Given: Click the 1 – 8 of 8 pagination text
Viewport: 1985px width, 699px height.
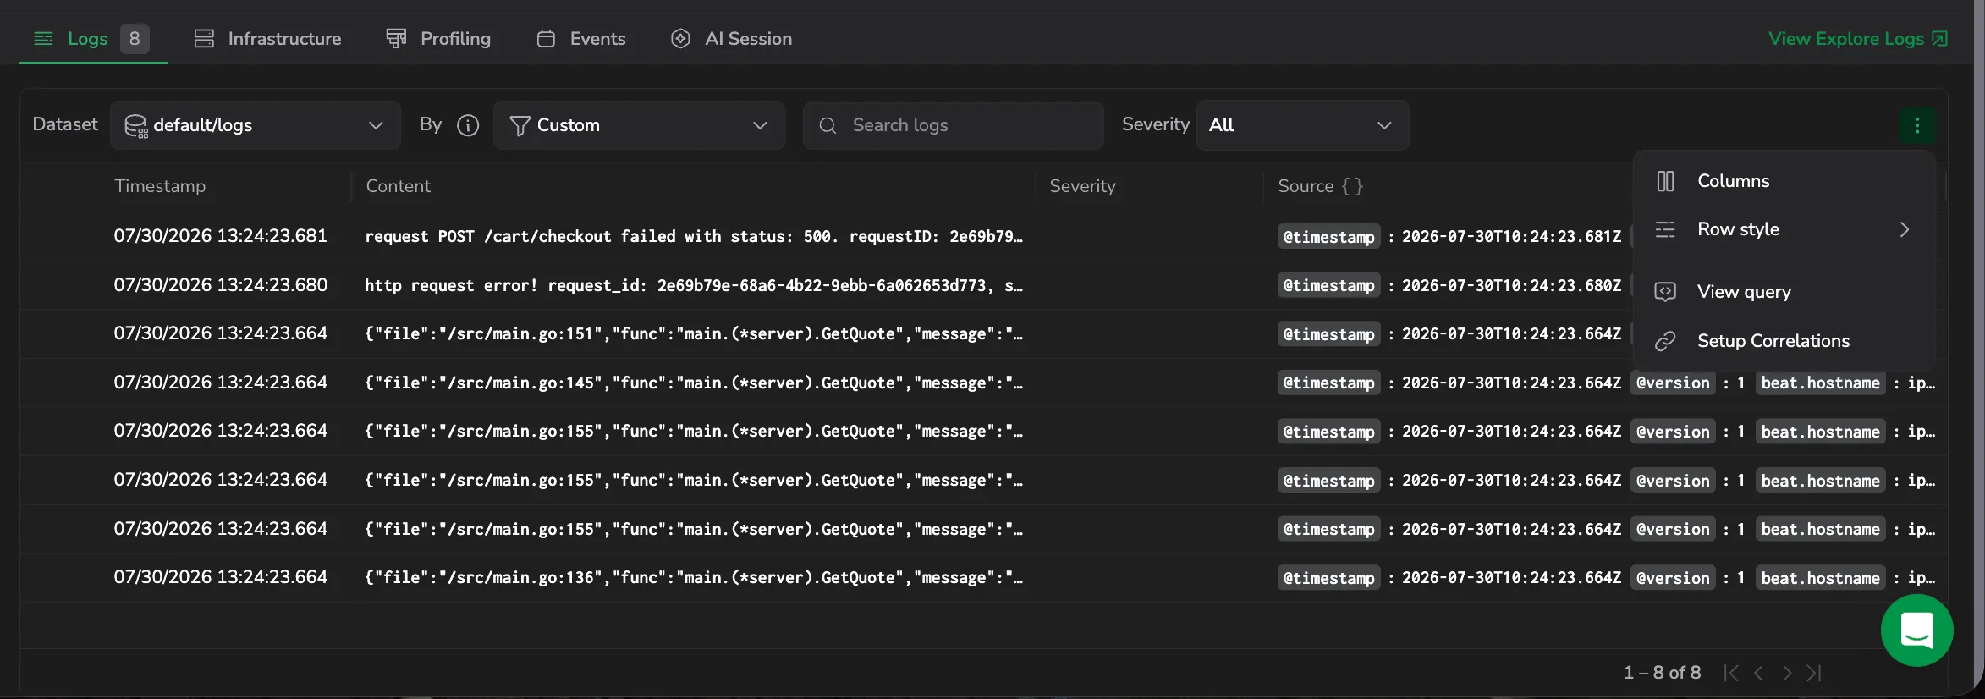Looking at the screenshot, I should click(1662, 673).
